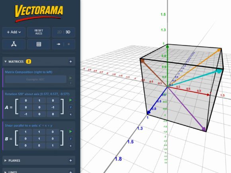Toggle the axes display icon
The height and width of the screenshot is (173, 231).
(x=14, y=44)
